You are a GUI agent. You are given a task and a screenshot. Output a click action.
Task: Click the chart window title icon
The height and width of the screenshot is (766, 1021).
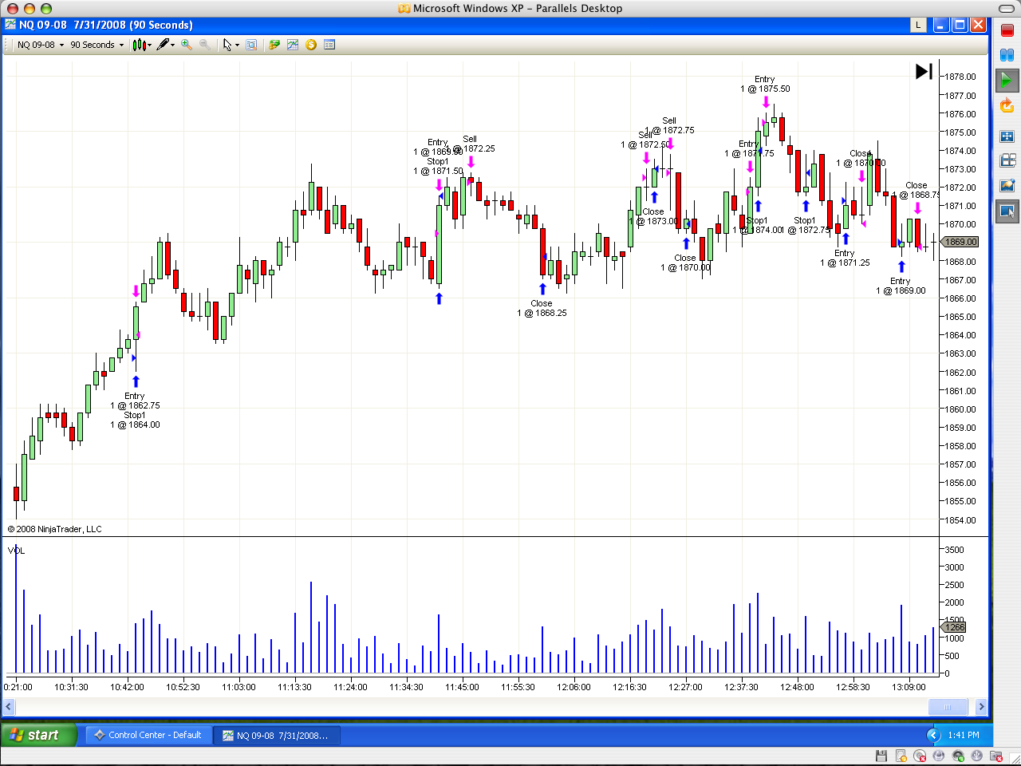click(x=10, y=25)
